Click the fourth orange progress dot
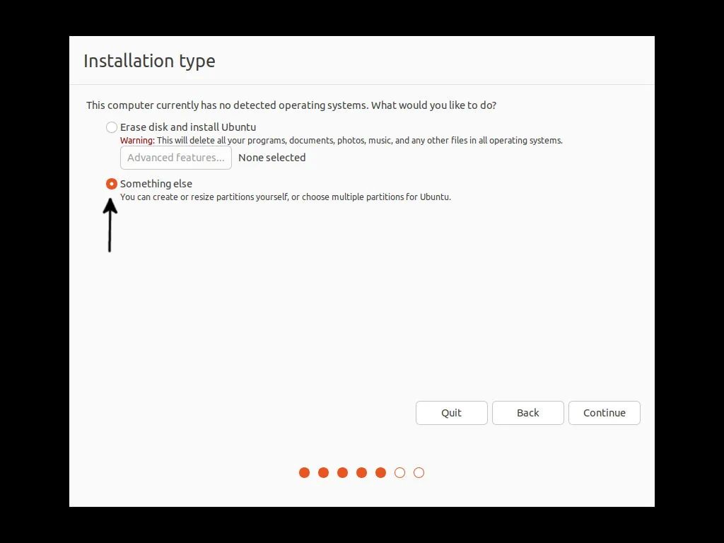Viewport: 724px width, 543px height. pyautogui.click(x=361, y=472)
